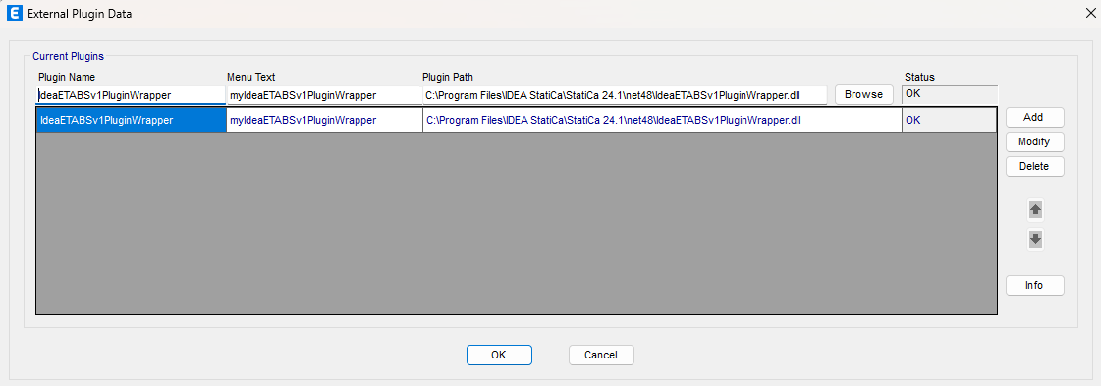
Task: Click into the Menu Text input field
Action: [324, 95]
